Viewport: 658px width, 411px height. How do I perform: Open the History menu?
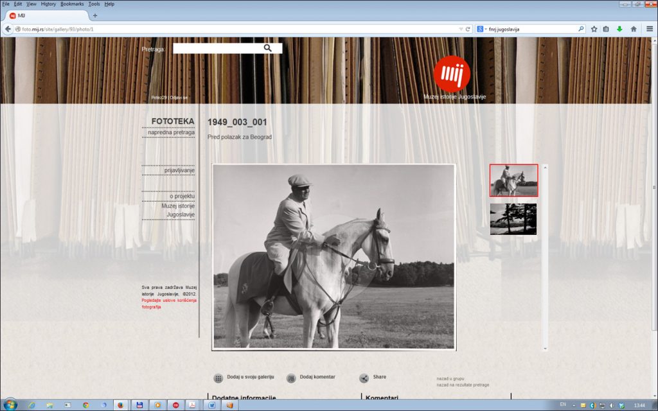pos(48,4)
